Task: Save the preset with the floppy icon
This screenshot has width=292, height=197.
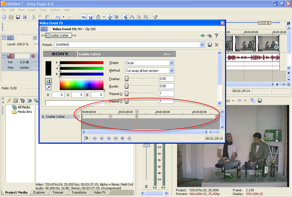Action: pyautogui.click(x=210, y=45)
